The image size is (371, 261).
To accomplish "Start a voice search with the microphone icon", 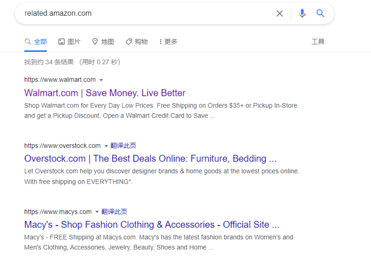I will point(302,13).
